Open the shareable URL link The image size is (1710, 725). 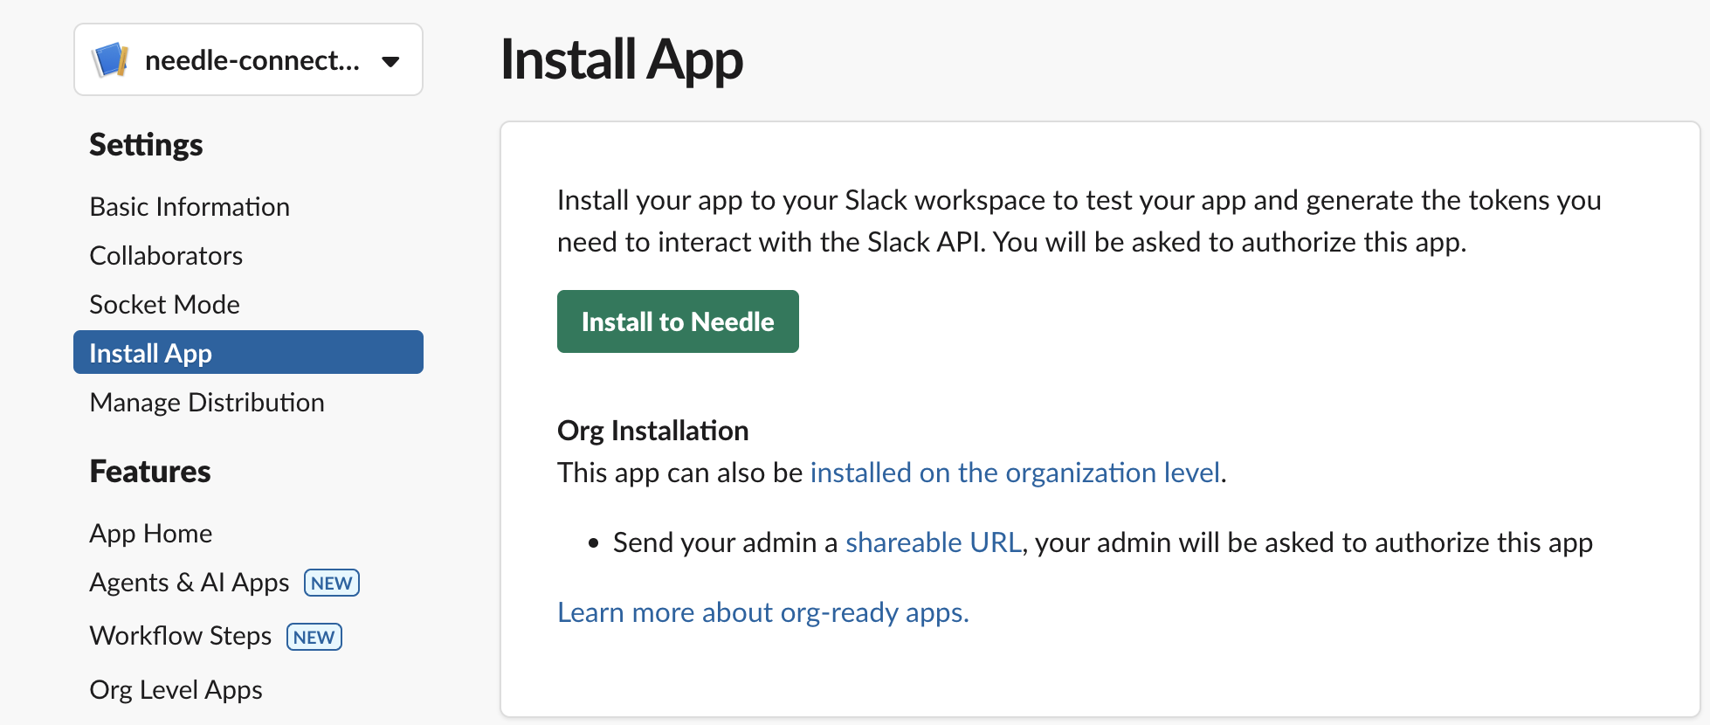pyautogui.click(x=933, y=542)
